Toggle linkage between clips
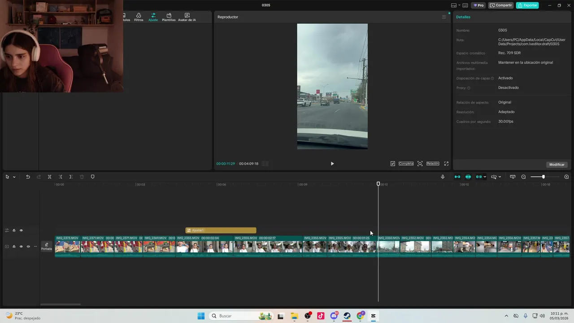The height and width of the screenshot is (323, 574). (x=479, y=177)
